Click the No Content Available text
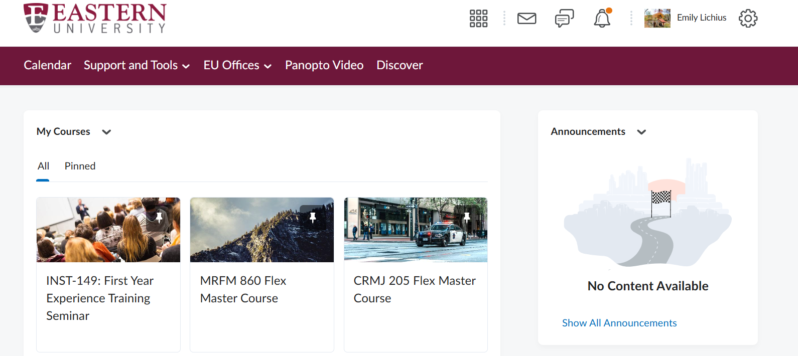Screen dimensions: 798x356 pos(648,286)
